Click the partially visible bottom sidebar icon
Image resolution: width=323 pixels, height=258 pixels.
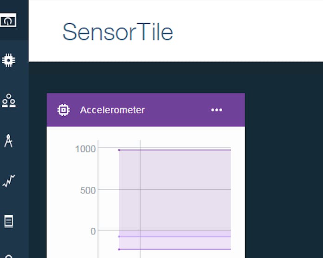click(9, 256)
